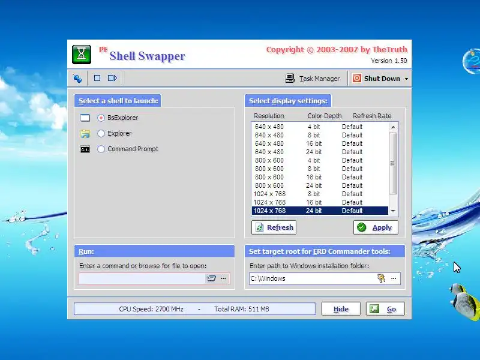Screen dimensions: 480x360
Task: Click the display list scrollbar thumb
Action: click(x=393, y=163)
